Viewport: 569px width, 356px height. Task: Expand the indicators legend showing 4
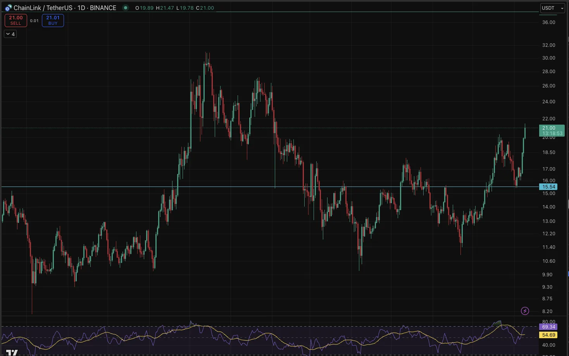(10, 34)
